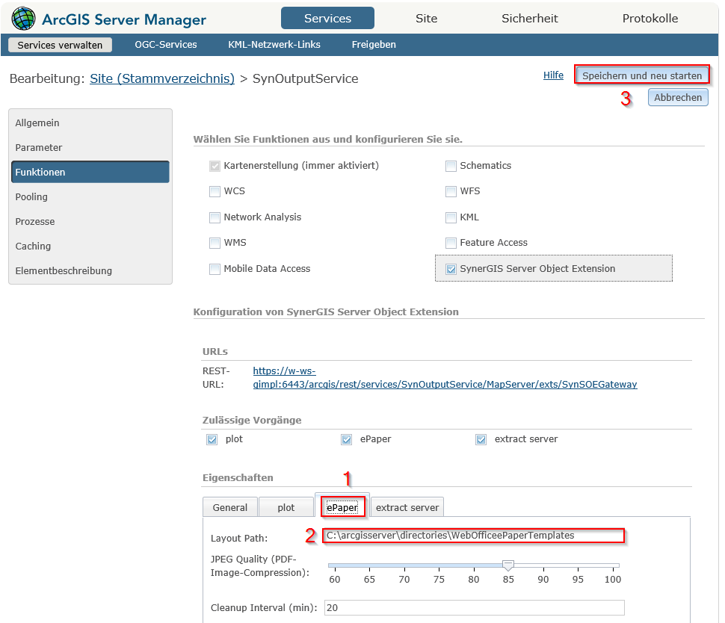
Task: Click the JPEG Quality slider handle
Action: coord(508,565)
